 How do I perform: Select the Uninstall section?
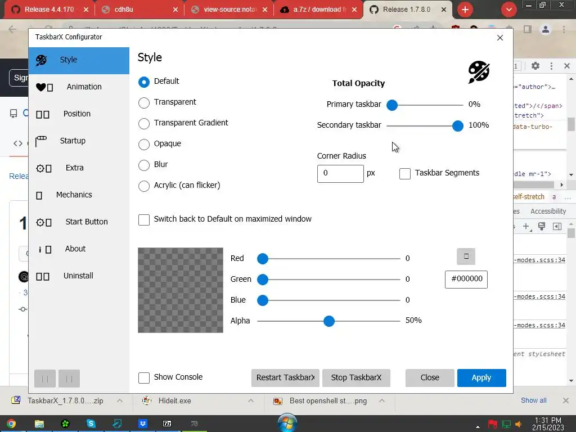pyautogui.click(x=79, y=276)
